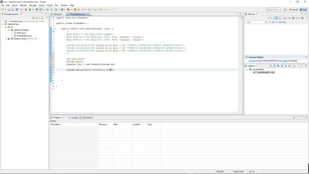This screenshot has width=309, height=174.
Task: Open the File menu
Action: point(2,5)
